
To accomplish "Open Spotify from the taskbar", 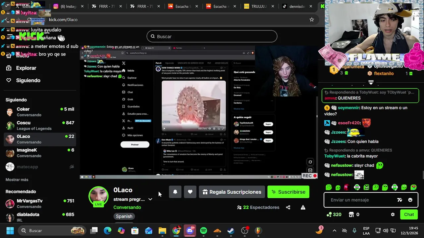I will click(x=203, y=230).
